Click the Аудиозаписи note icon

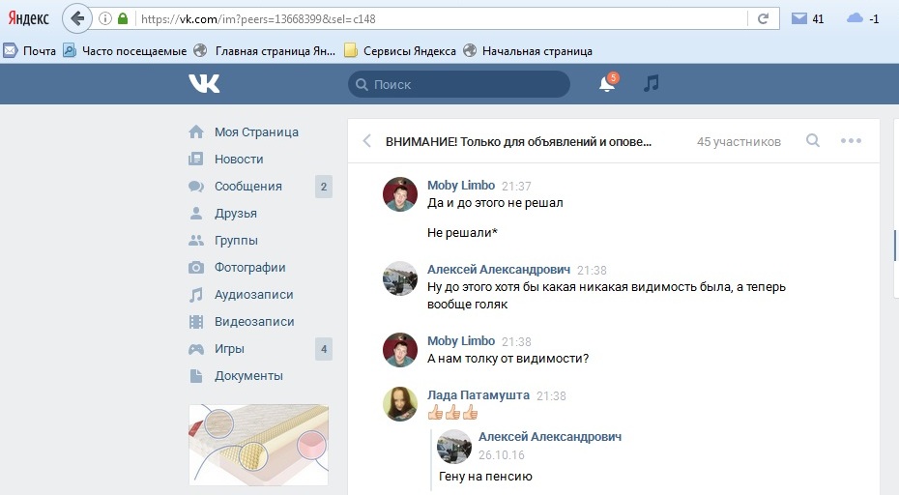point(196,295)
